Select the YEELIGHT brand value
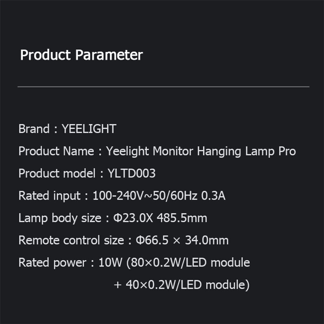 [89, 129]
